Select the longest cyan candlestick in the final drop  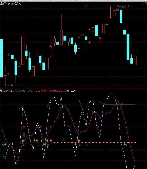click(128, 47)
